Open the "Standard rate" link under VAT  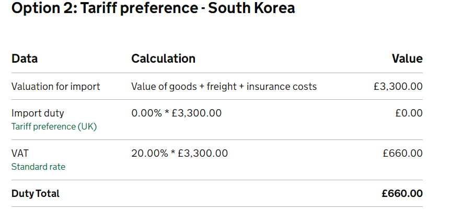(x=38, y=167)
